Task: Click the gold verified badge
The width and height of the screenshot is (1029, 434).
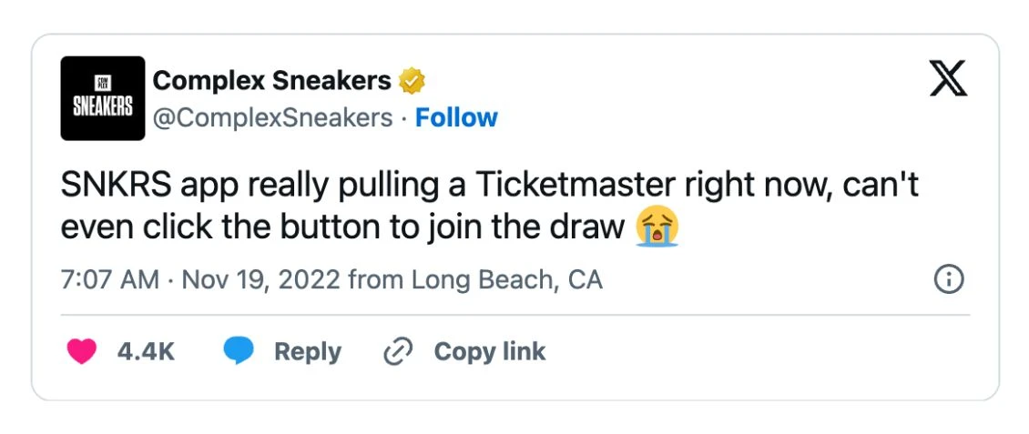Action: (x=413, y=82)
